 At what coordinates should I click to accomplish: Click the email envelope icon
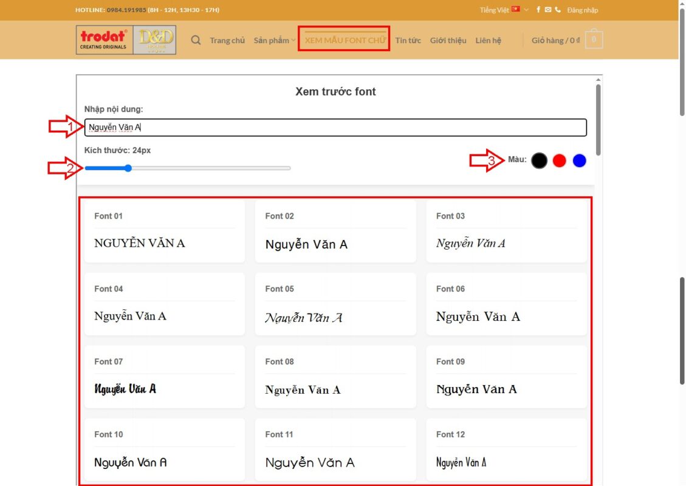548,10
